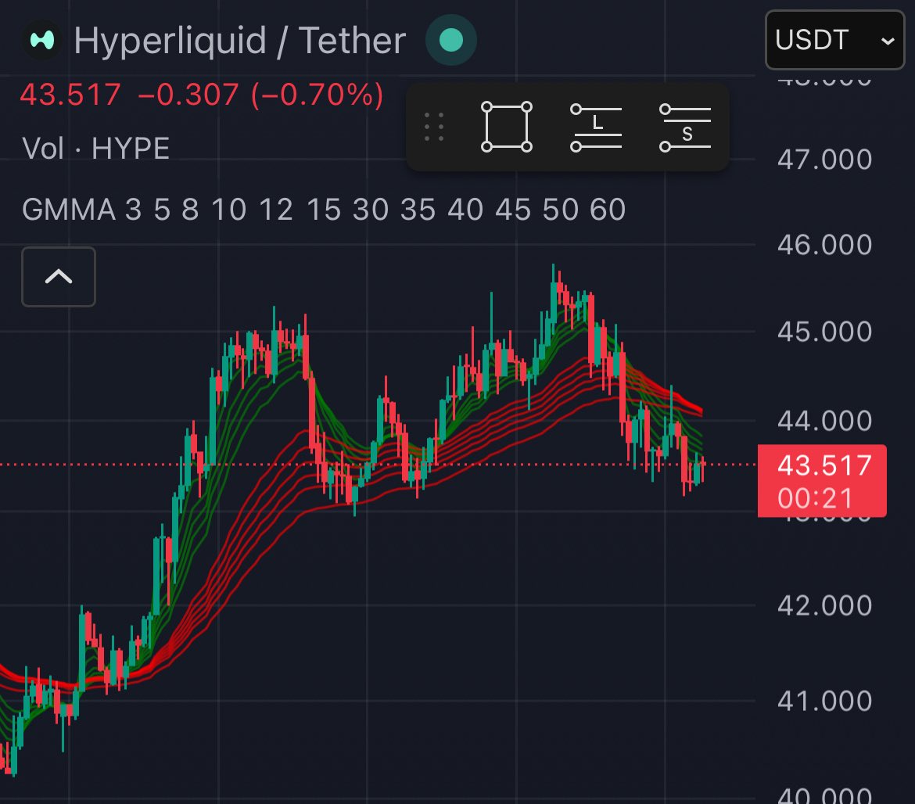
Task: Click the Hyperliquid logo icon
Action: pos(42,40)
